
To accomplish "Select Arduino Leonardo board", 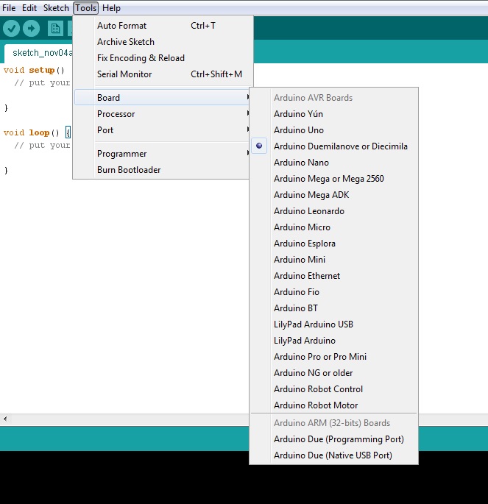I will click(333, 211).
